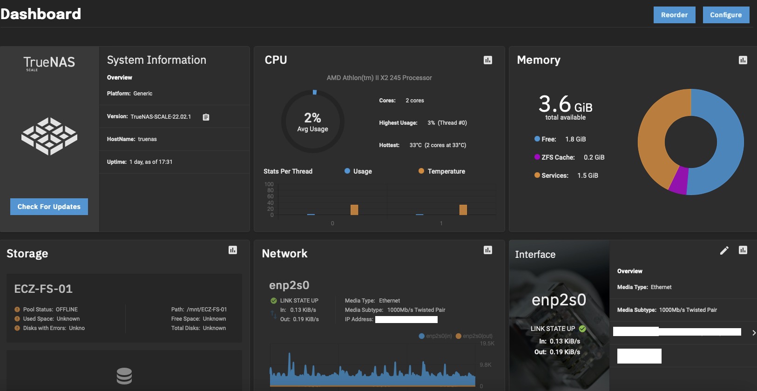
Task: Select the ECZ-FS-01 pool card
Action: 124,308
